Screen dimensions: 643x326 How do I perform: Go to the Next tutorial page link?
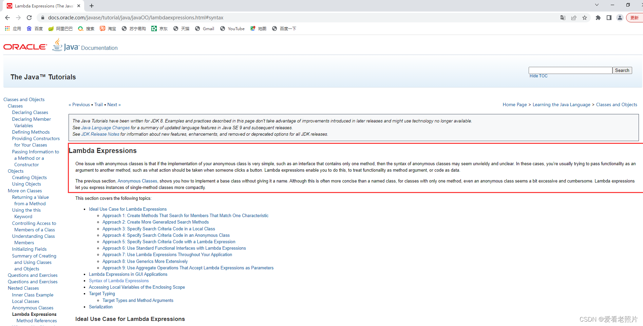pos(114,105)
